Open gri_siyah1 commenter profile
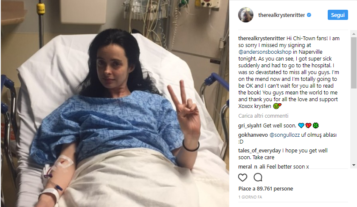This screenshot has width=357, height=207. (x=250, y=126)
